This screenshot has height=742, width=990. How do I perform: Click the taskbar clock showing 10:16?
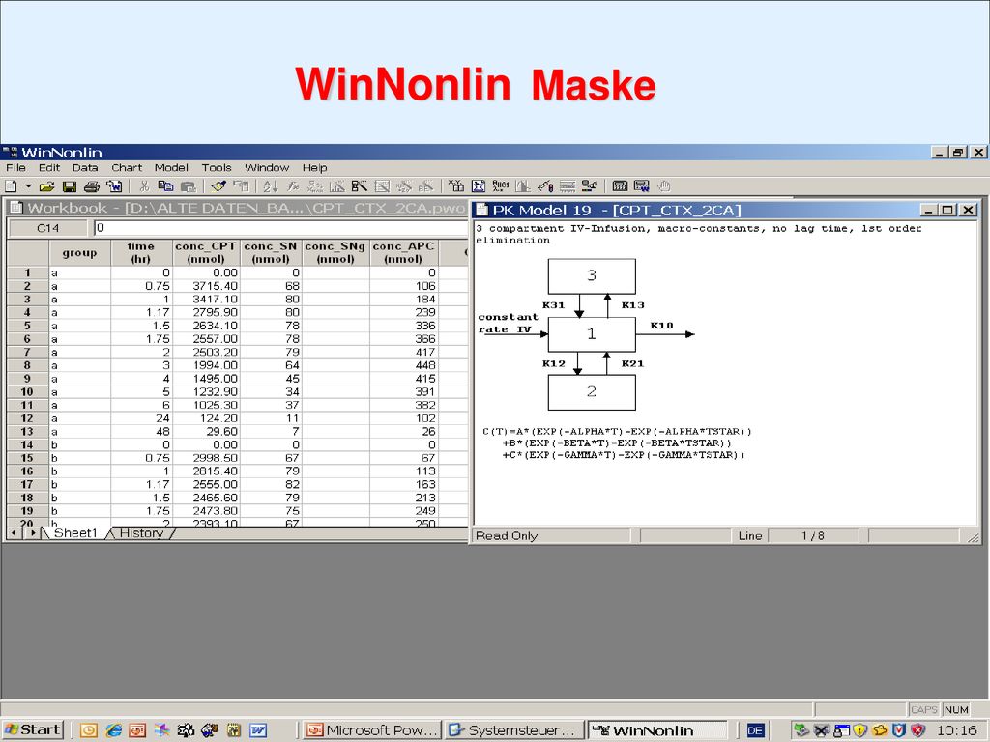click(x=956, y=730)
